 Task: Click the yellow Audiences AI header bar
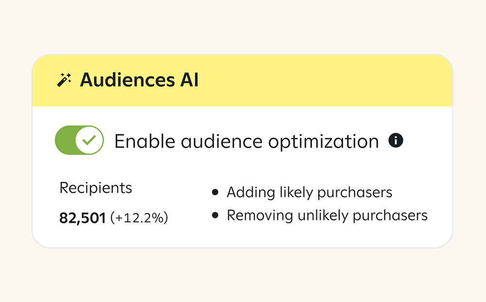pos(243,81)
